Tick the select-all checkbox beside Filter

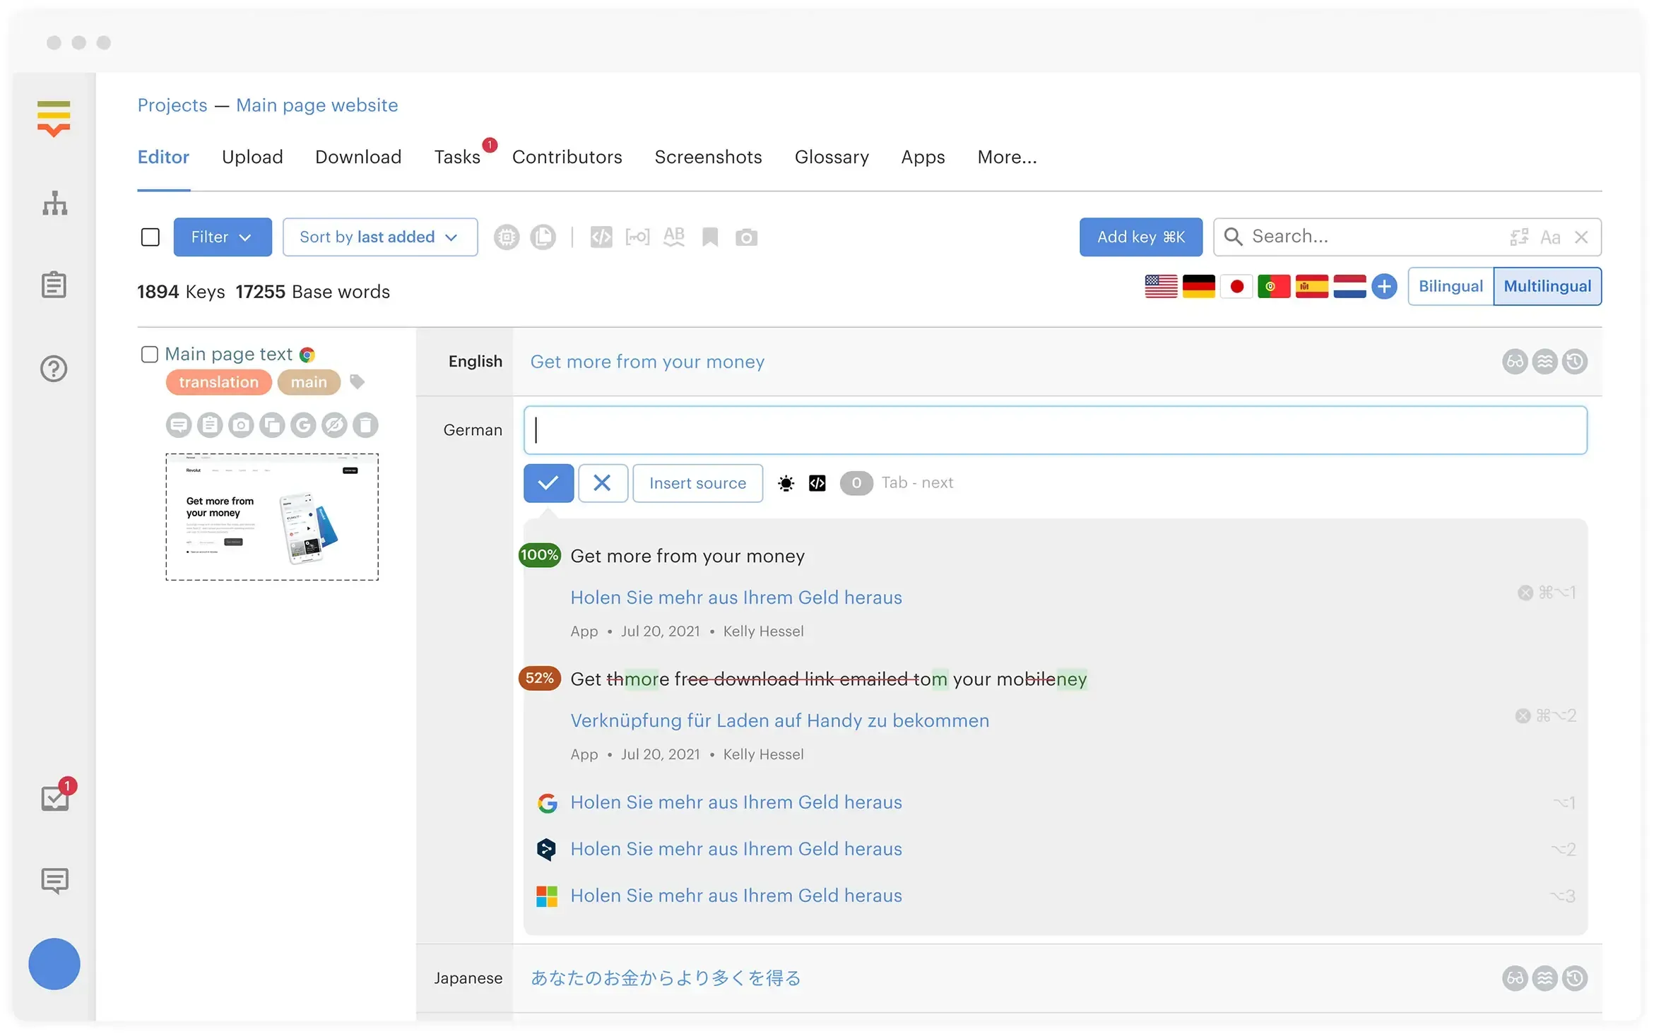150,237
